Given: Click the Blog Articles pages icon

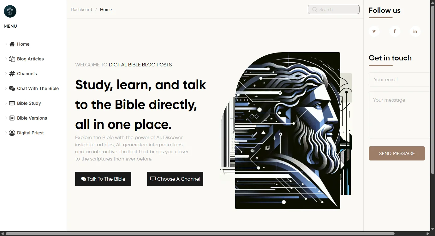Looking at the screenshot, I should 12,59.
